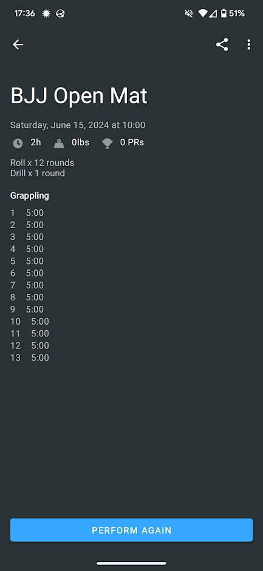Tap the battery status icon
The height and width of the screenshot is (571, 263).
[x=224, y=13]
